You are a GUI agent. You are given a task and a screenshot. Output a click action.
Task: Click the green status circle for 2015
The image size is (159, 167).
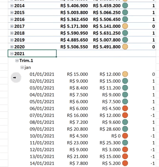coord(125,12)
